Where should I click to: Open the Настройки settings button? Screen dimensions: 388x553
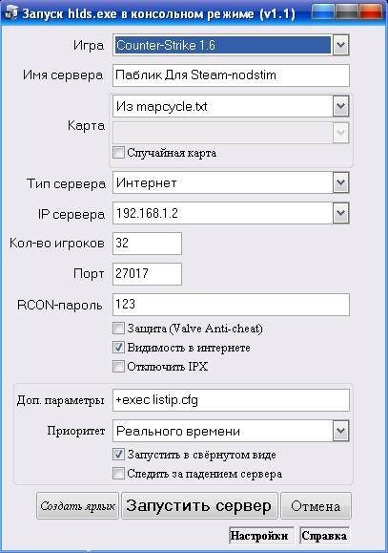pyautogui.click(x=259, y=536)
